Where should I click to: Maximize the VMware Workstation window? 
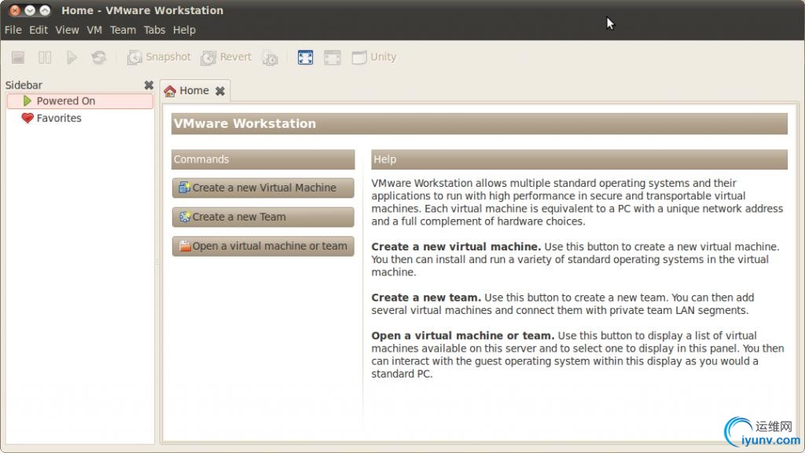45,10
